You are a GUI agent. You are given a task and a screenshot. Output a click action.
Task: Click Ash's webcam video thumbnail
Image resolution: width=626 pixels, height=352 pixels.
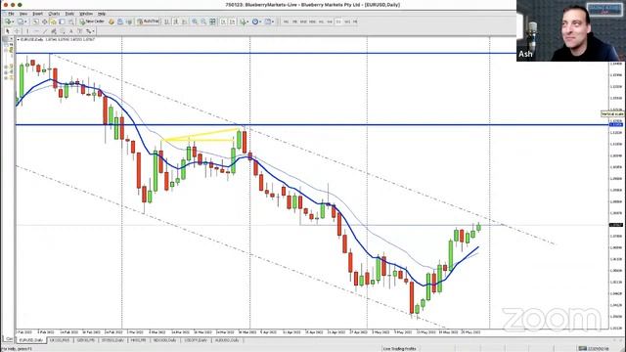click(x=571, y=30)
